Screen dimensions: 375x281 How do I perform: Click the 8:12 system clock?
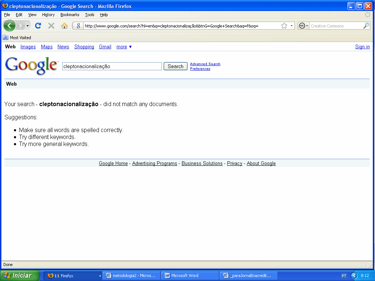[x=365, y=276]
